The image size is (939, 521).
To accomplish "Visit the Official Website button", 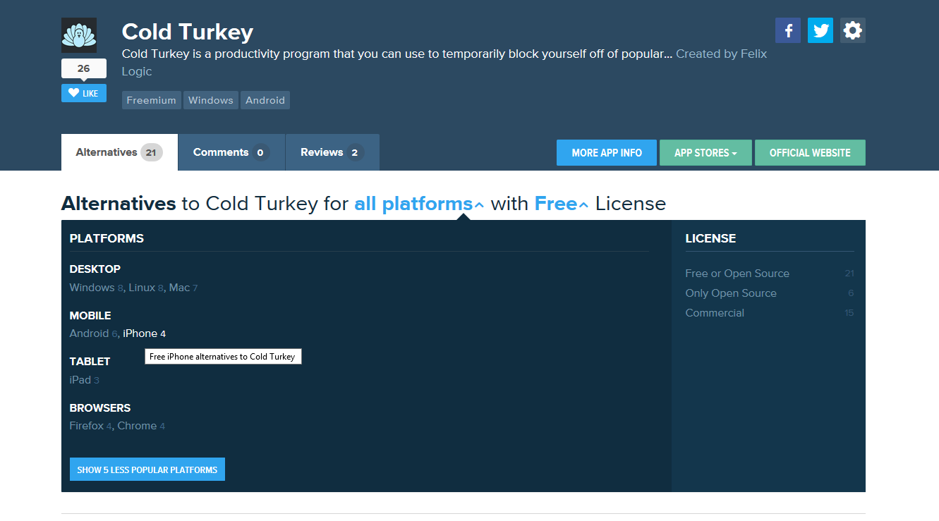I will pyautogui.click(x=810, y=153).
